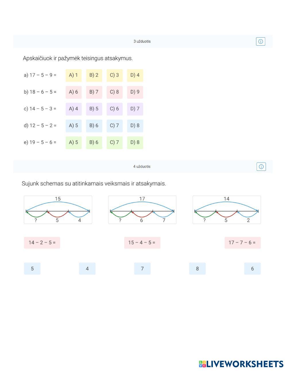Viewport: 287px width, 371px height.
Task: Select C) 6 for 14 − 5 − 3
Action: pos(115,109)
